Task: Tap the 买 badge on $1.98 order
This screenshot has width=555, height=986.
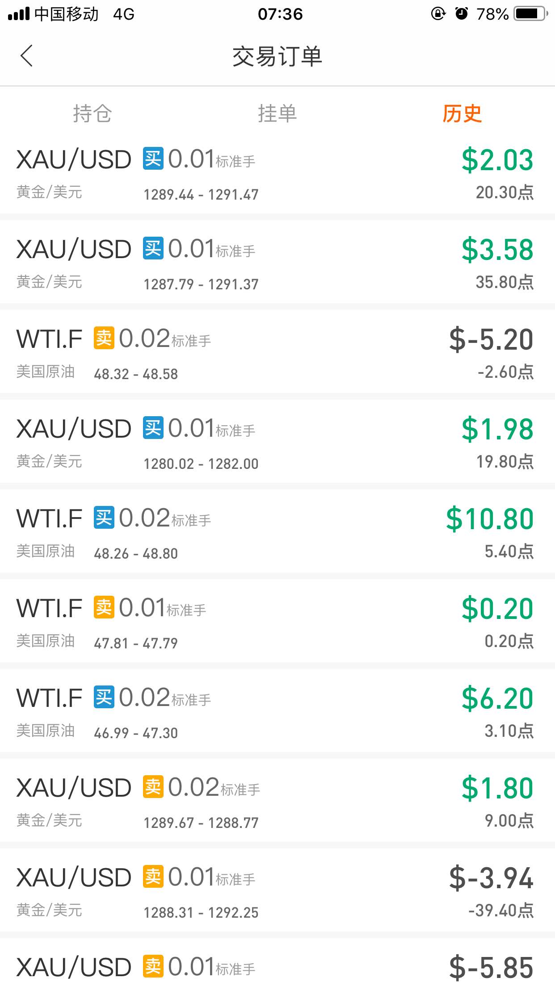Action: click(153, 428)
